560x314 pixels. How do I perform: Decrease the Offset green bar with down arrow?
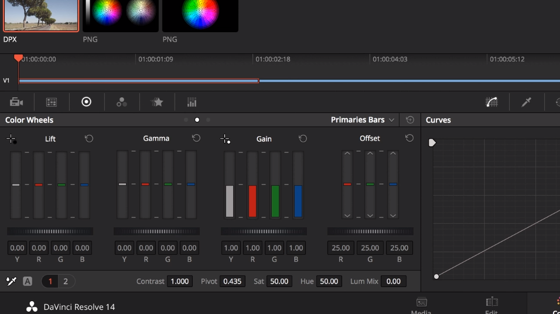(370, 216)
